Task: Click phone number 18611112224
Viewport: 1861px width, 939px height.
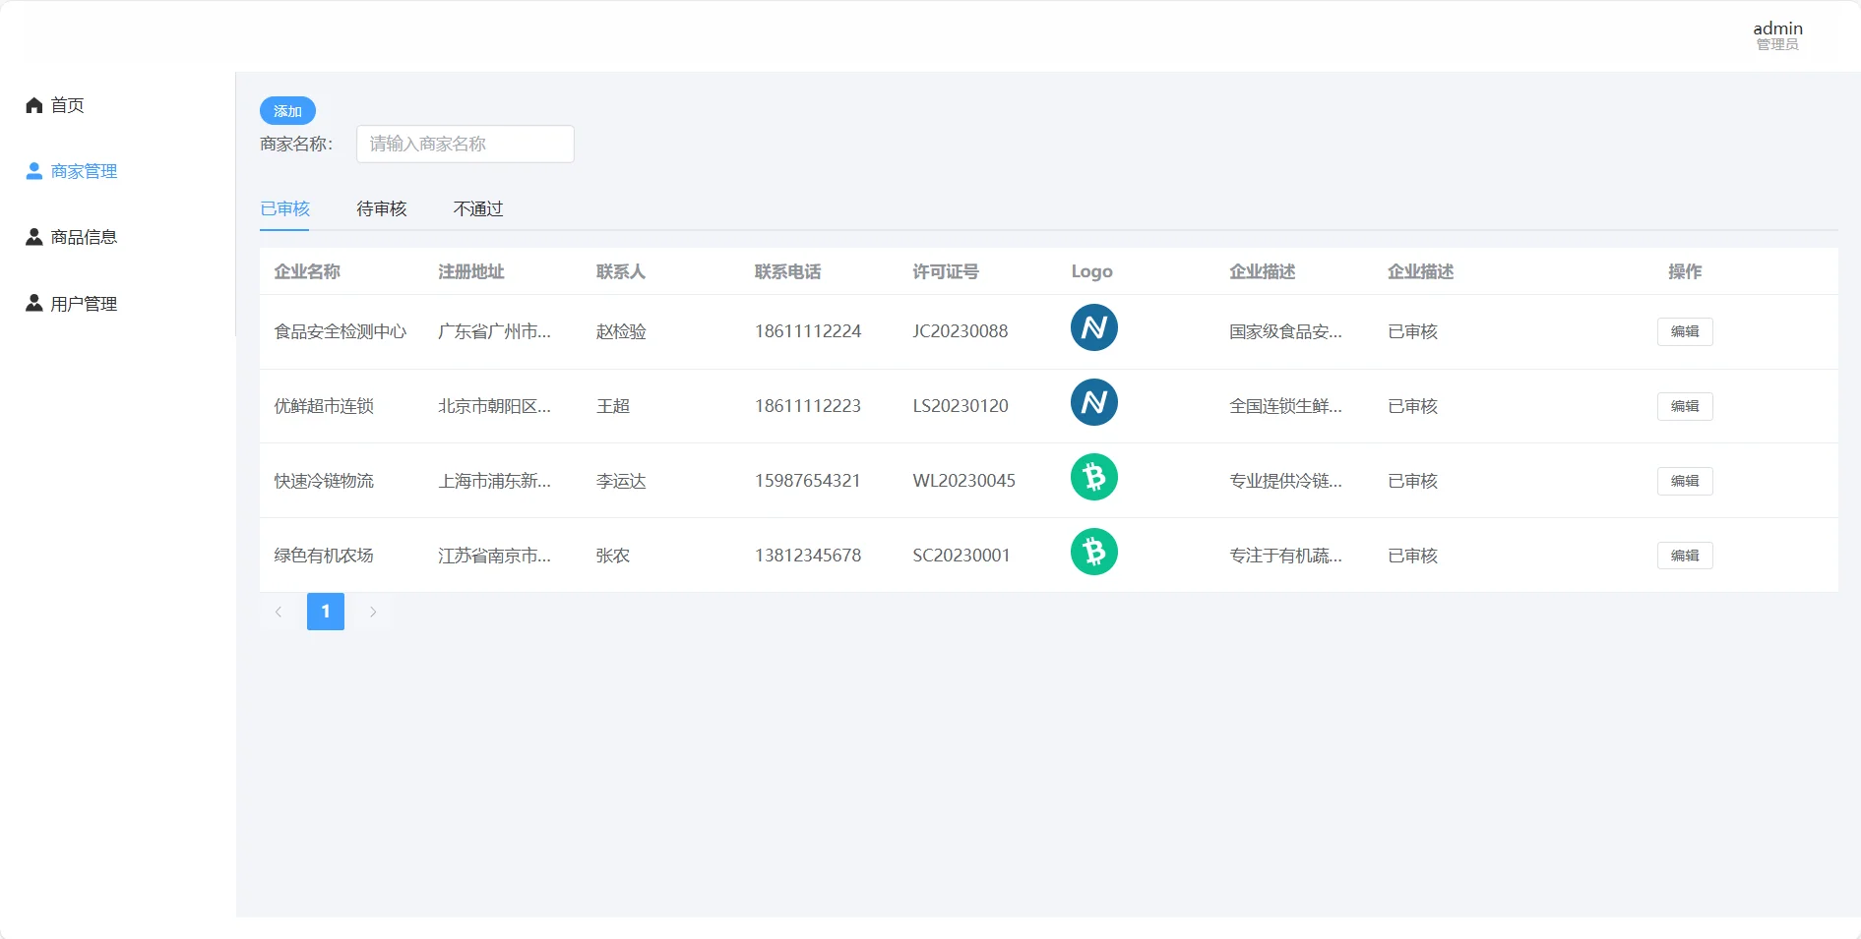Action: (808, 331)
